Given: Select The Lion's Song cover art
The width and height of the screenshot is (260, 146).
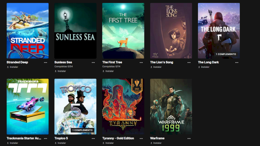Looking at the screenshot, I should click(171, 30).
